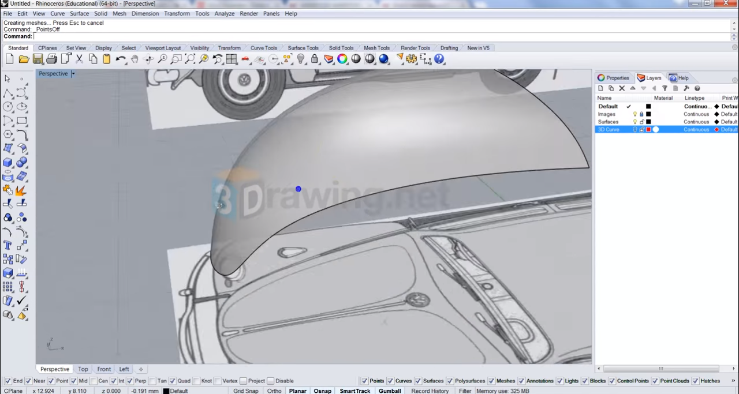
Task: Click the black color swatch of Images layer
Action: pyautogui.click(x=648, y=114)
